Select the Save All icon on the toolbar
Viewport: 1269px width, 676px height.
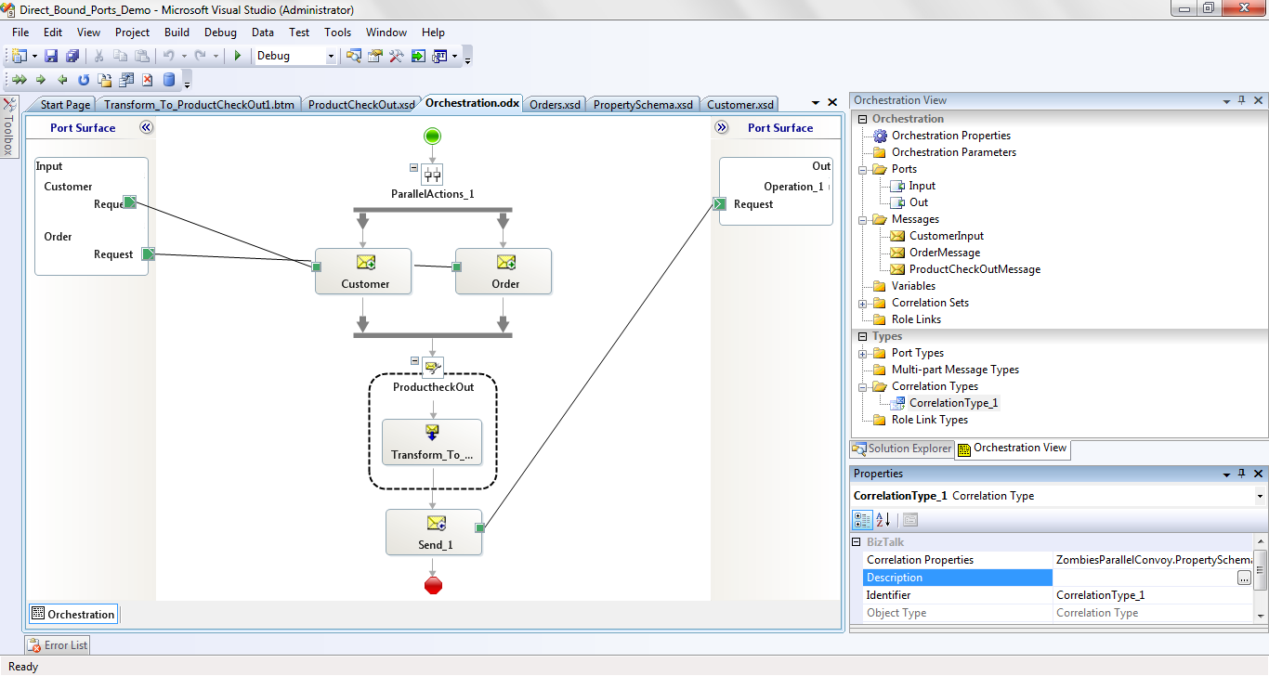72,56
